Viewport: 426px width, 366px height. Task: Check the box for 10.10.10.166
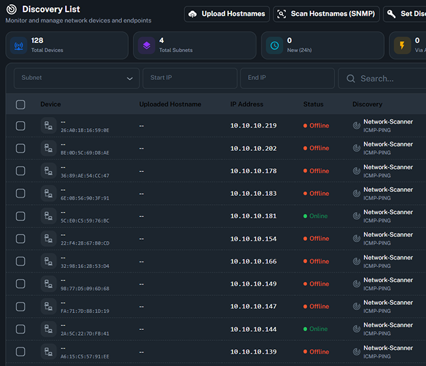coord(21,262)
